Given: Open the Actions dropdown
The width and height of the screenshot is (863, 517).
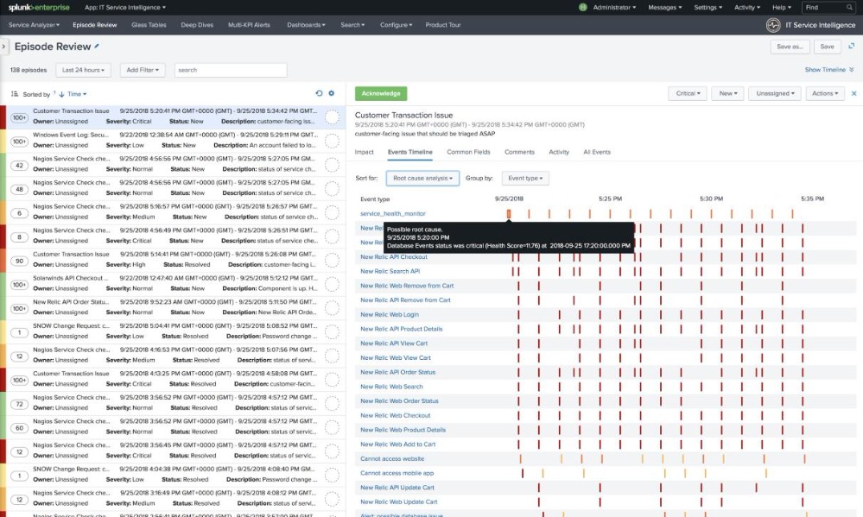Looking at the screenshot, I should 824,93.
